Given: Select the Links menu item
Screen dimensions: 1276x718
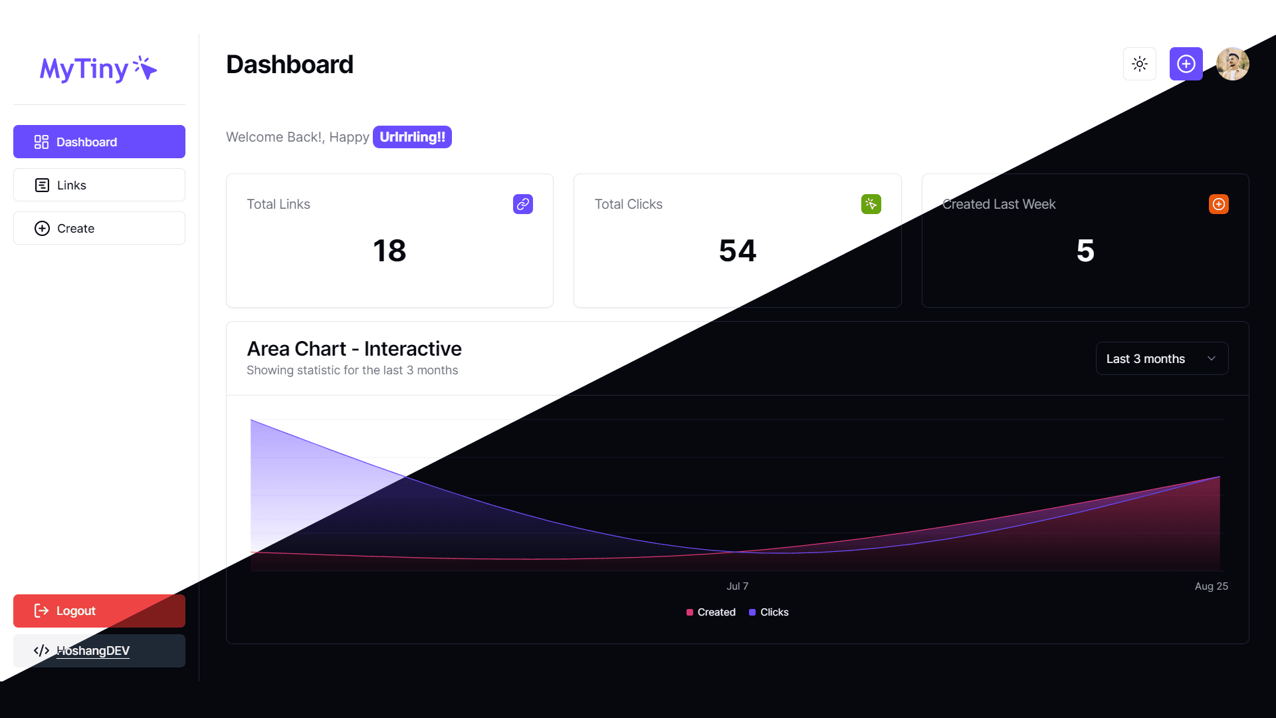Looking at the screenshot, I should click(99, 185).
